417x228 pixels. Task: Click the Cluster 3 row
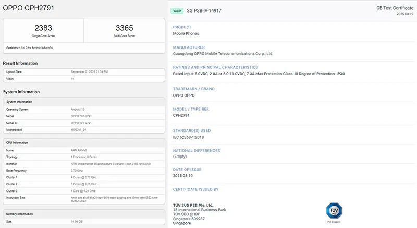pos(83,191)
